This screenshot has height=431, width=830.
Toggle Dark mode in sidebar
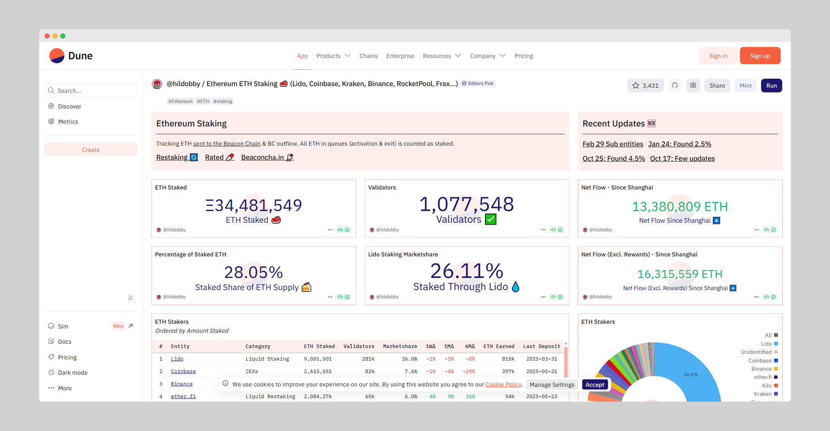coord(72,373)
